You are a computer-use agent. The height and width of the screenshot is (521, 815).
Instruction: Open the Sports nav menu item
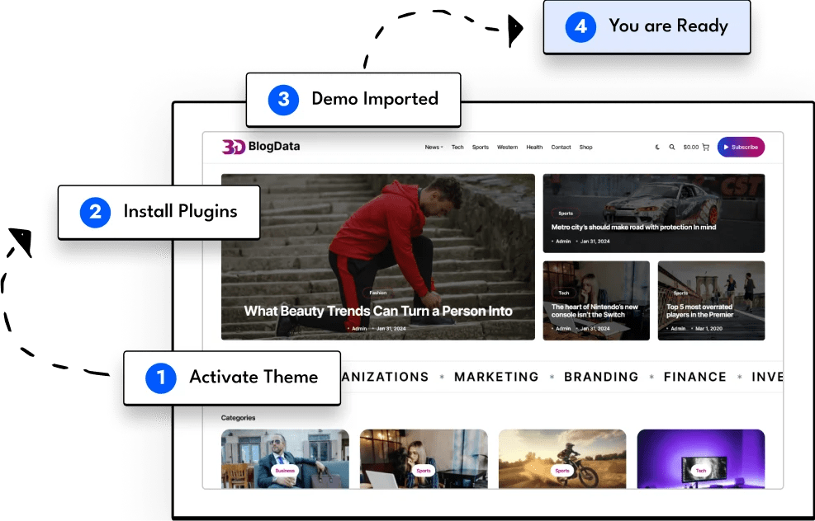click(481, 148)
